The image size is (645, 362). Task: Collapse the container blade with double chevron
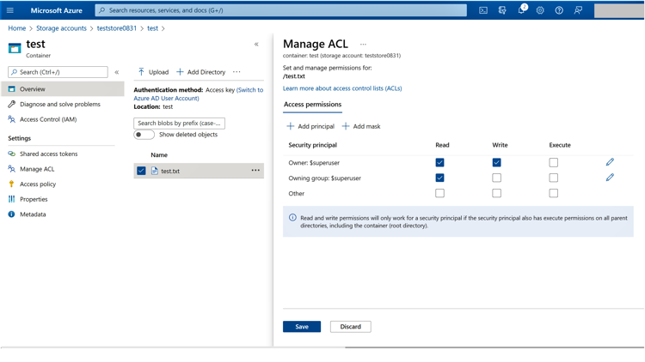point(256,45)
